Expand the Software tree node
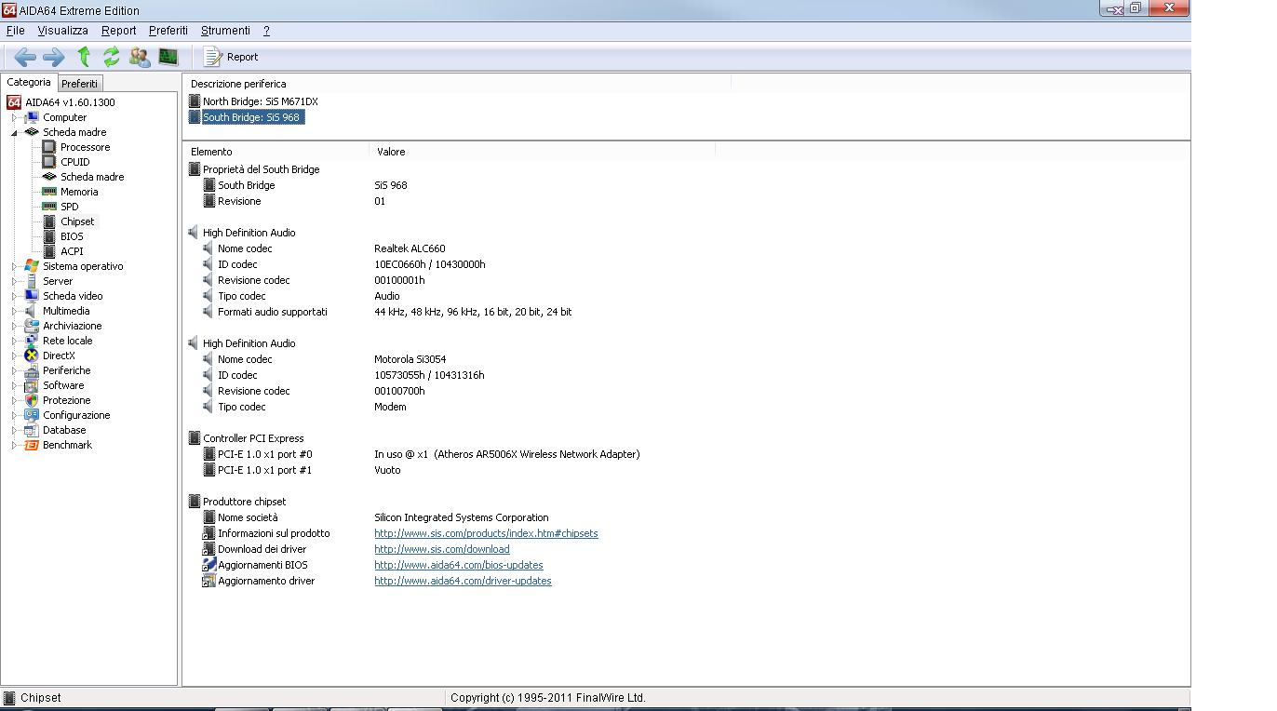 [x=15, y=385]
